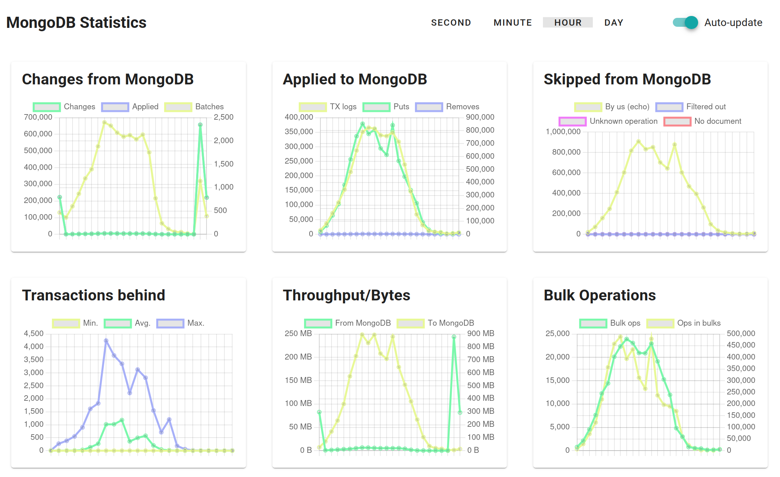Toggle Removes swatch in Applied chart
This screenshot has height=477, width=780.
(x=429, y=107)
